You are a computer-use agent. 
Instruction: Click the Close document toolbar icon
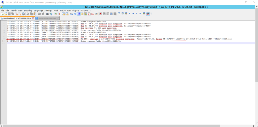click(x=16, y=14)
